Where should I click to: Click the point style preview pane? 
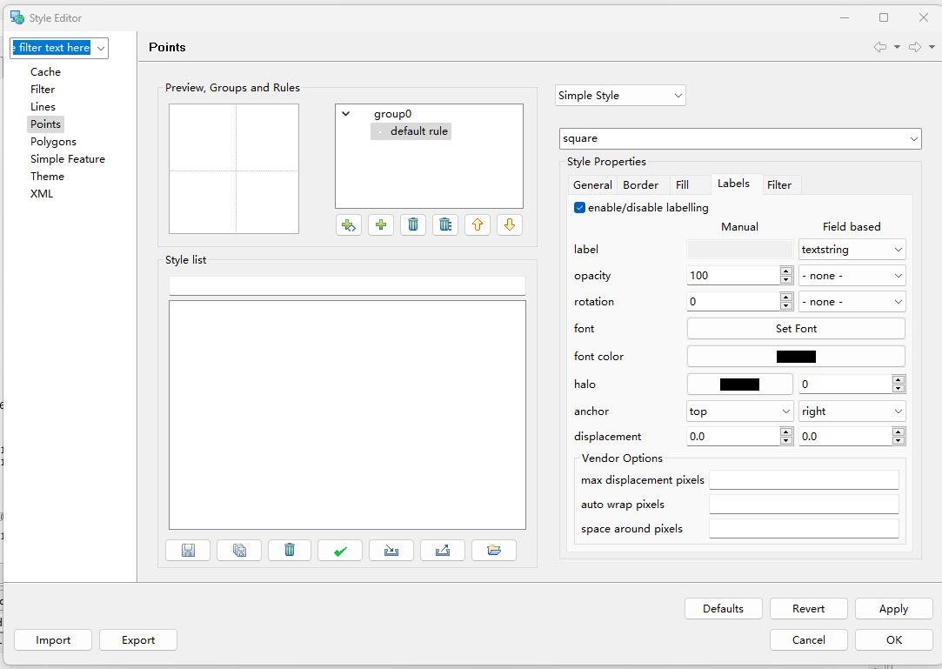point(234,169)
